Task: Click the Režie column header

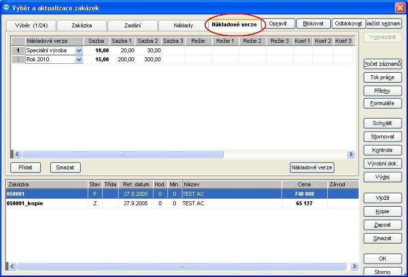Action: click(198, 41)
